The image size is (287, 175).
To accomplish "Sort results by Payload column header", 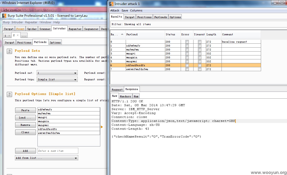I will pos(145,35).
